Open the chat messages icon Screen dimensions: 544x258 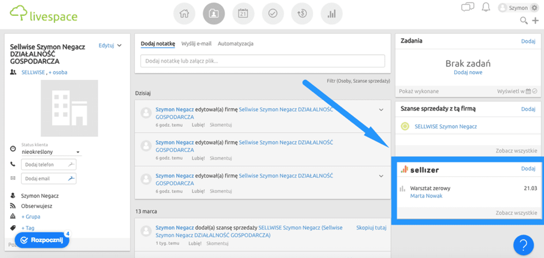(x=467, y=7)
